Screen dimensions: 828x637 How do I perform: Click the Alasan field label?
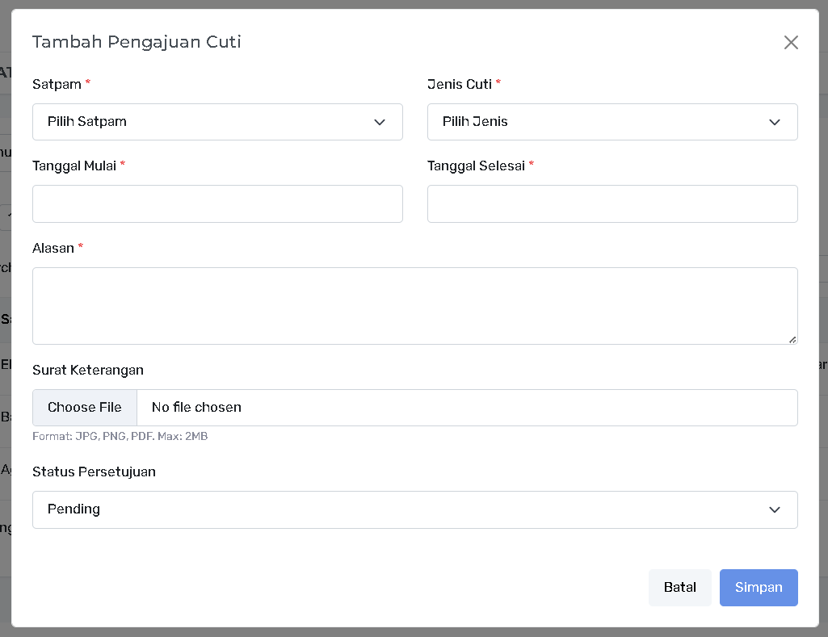[53, 248]
